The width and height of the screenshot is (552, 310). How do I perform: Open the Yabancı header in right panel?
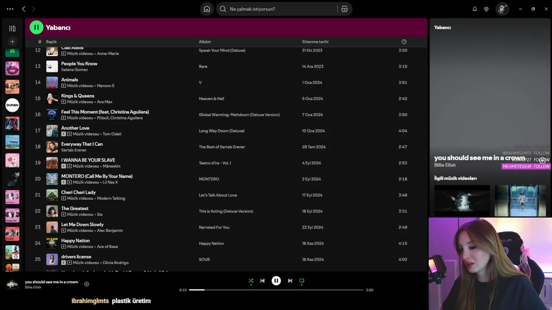tap(442, 28)
